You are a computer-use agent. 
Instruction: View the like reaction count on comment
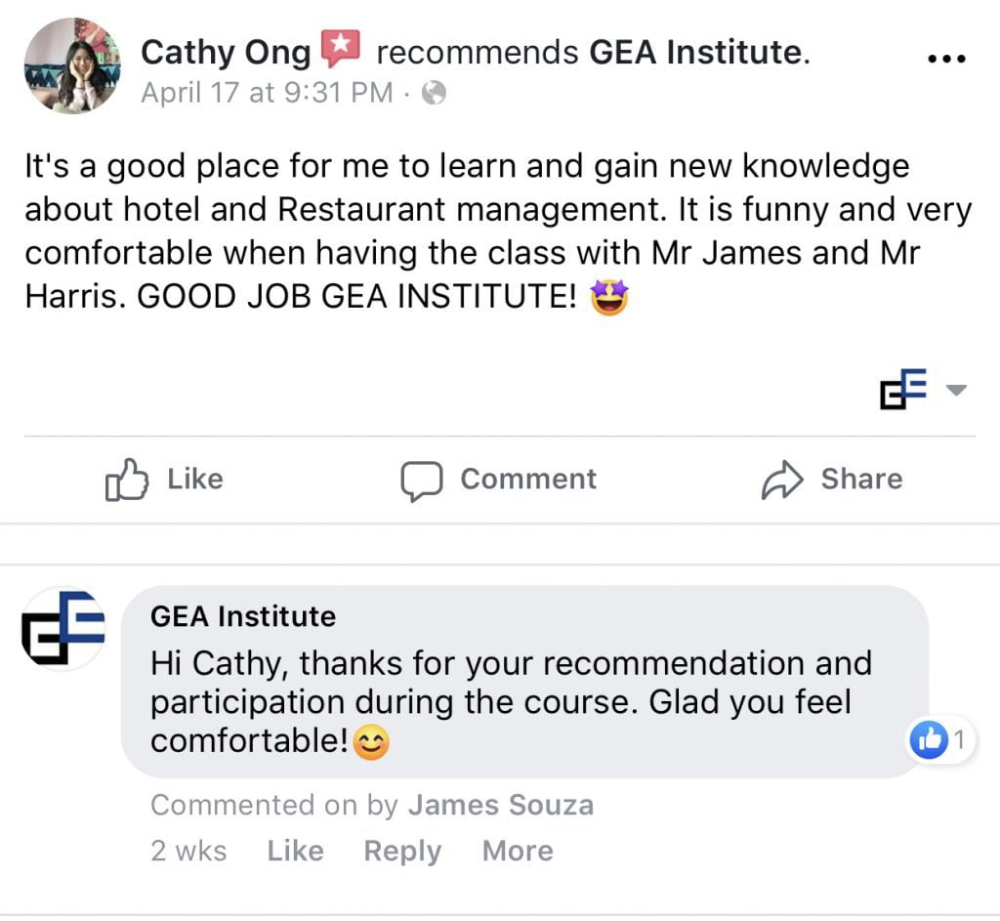[941, 741]
